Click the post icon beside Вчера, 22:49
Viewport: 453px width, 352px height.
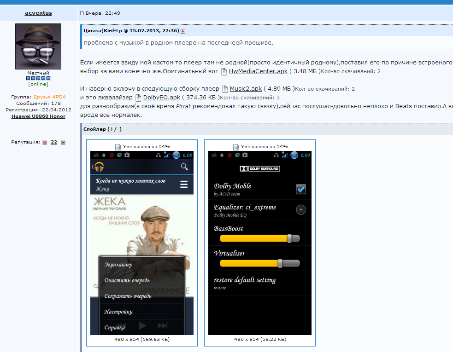(x=82, y=13)
